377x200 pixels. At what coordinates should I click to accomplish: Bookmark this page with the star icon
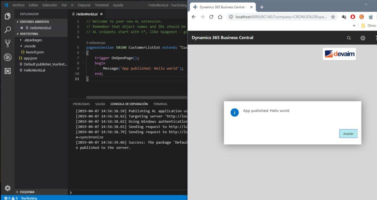333,17
